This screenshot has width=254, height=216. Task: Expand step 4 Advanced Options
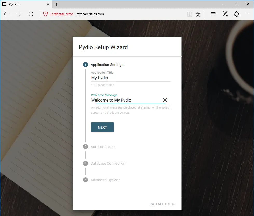point(105,180)
